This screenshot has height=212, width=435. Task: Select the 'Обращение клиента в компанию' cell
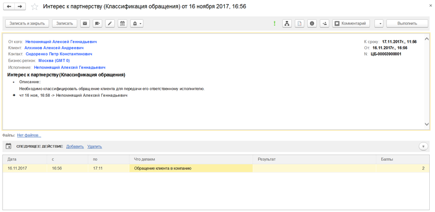[190, 169]
